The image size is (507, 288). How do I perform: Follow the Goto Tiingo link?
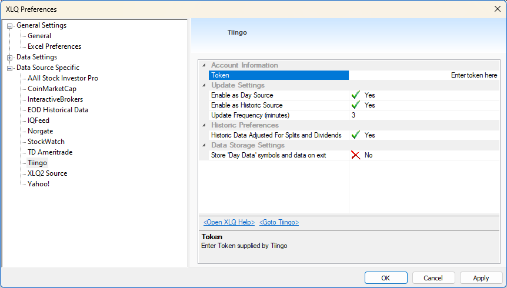(x=279, y=222)
